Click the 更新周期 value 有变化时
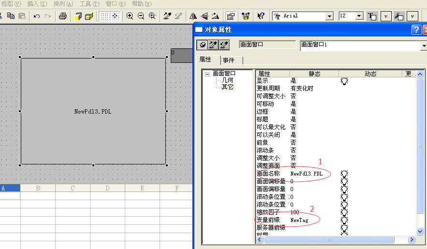The height and width of the screenshot is (249, 427). [302, 88]
